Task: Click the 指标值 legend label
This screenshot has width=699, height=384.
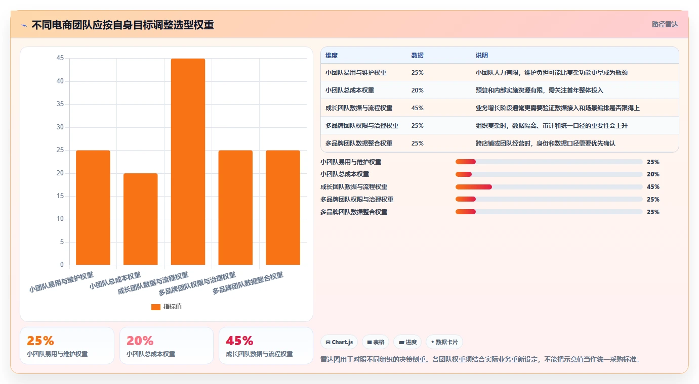Action: click(x=172, y=307)
